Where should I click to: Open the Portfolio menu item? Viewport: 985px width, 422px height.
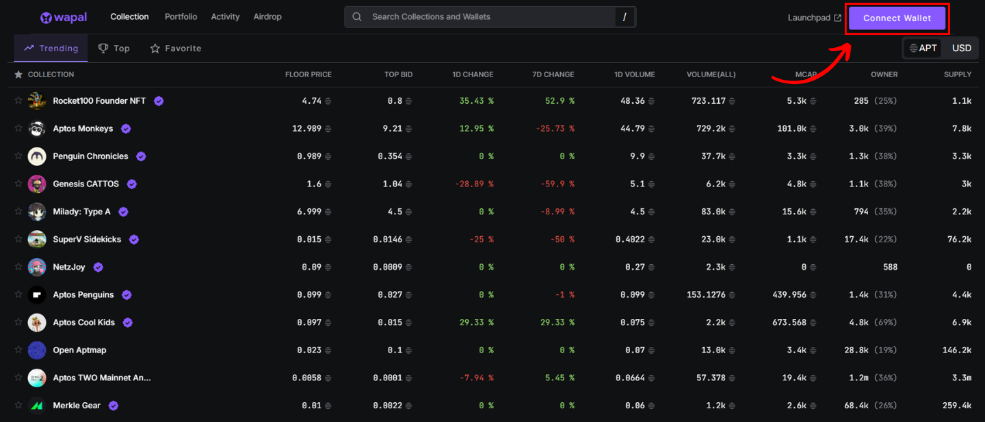[181, 16]
